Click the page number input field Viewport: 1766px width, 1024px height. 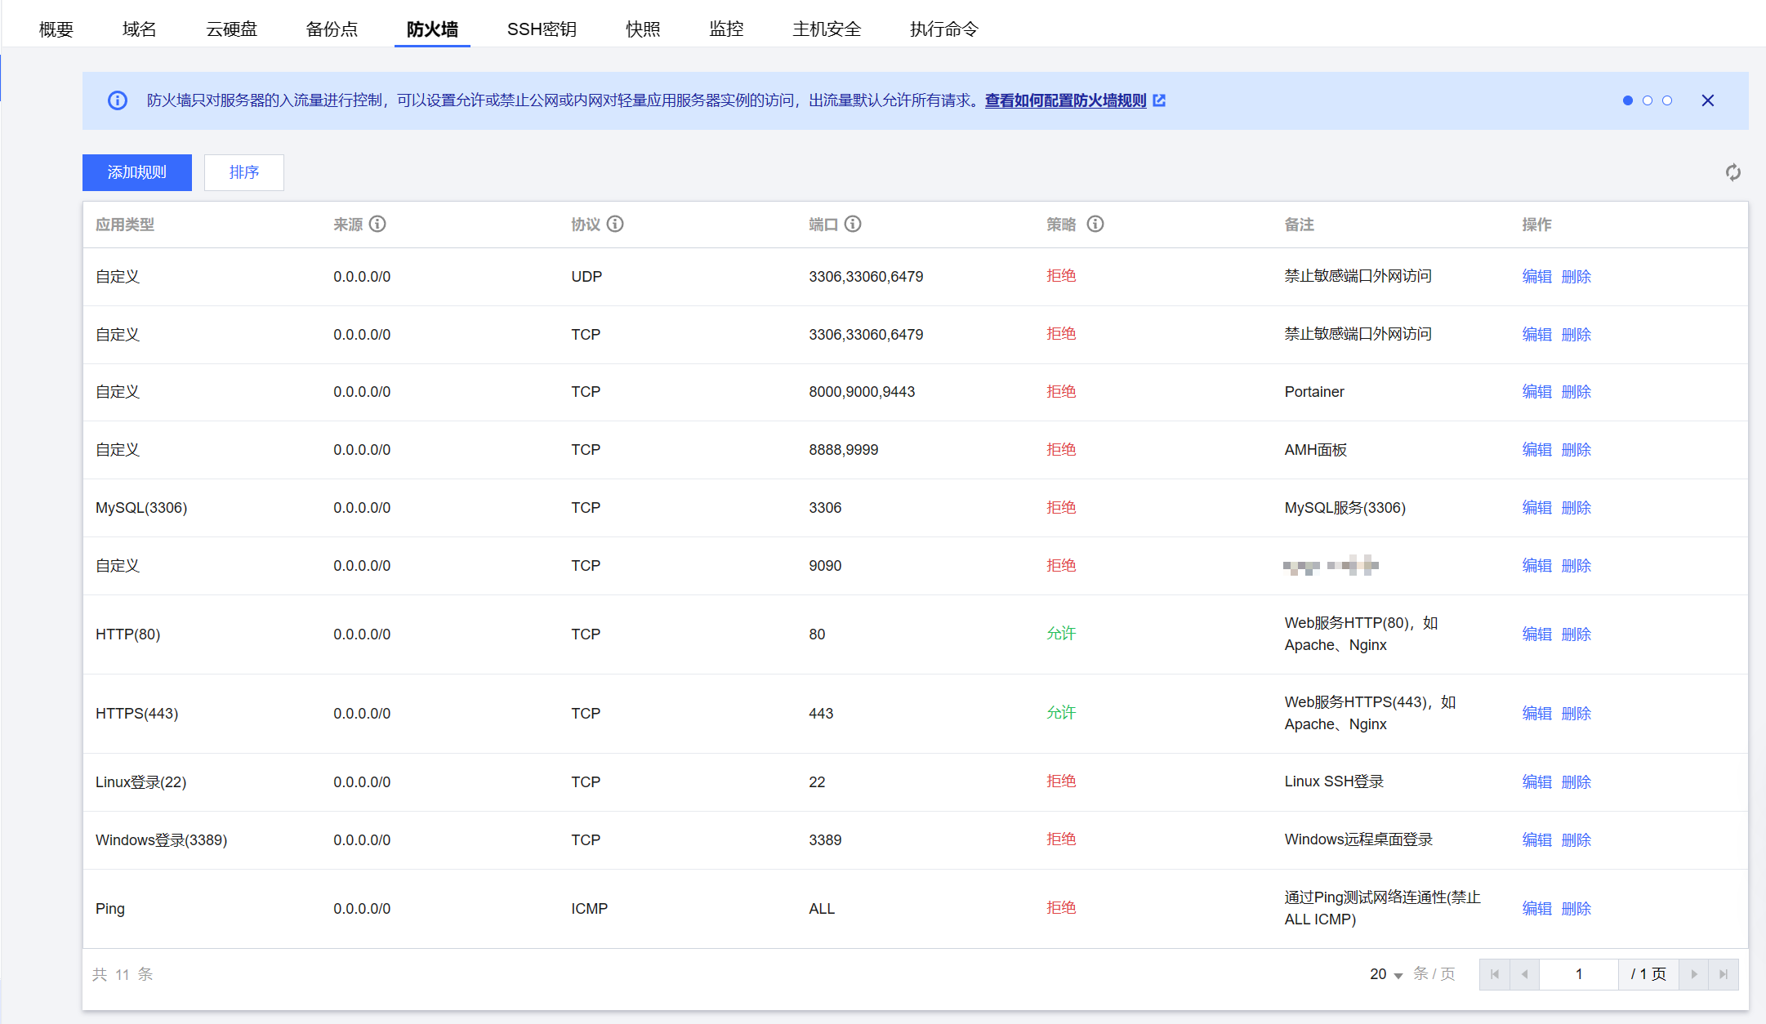click(x=1578, y=974)
